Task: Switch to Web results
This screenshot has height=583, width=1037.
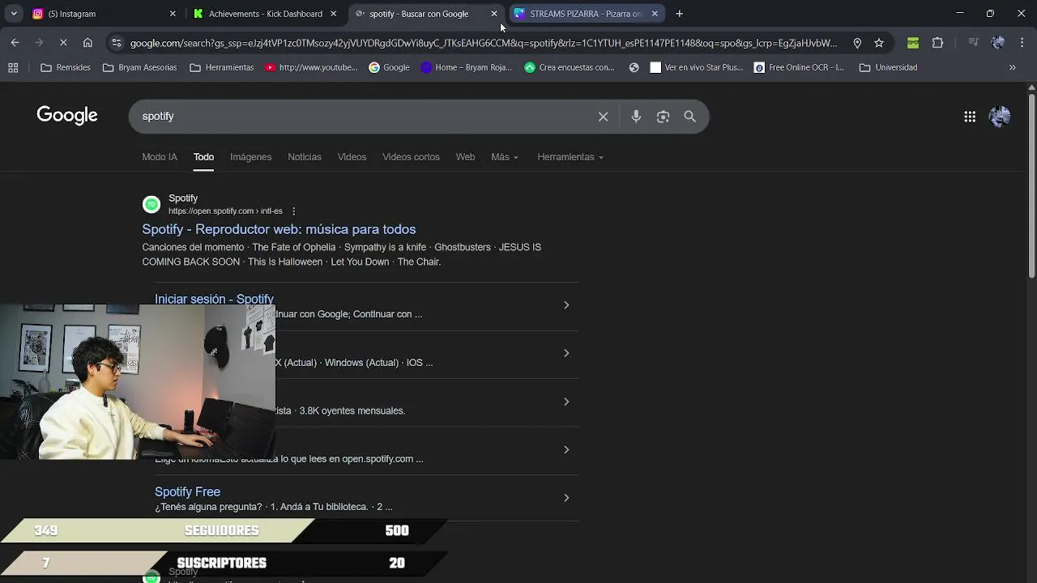Action: coord(465,157)
